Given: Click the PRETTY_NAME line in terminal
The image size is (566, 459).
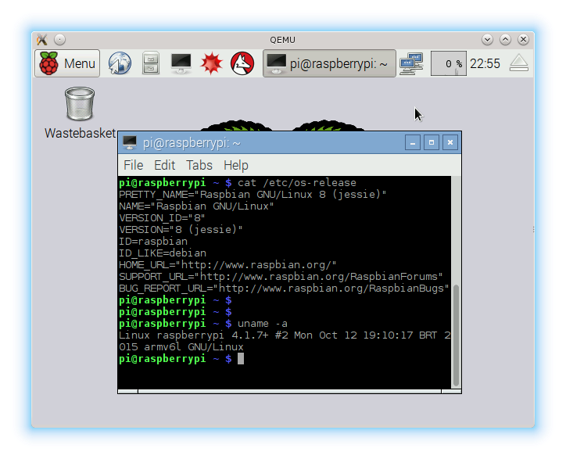Looking at the screenshot, I should click(253, 195).
